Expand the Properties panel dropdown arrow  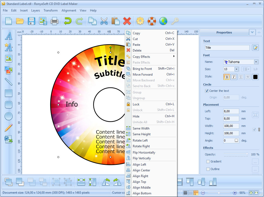[x=252, y=32]
